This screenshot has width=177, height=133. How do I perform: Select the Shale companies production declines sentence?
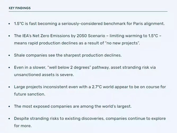click(x=68, y=55)
